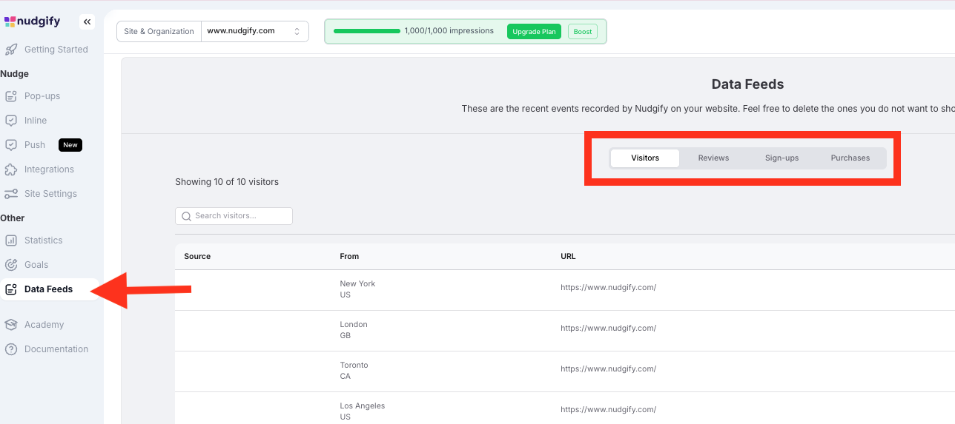Viewport: 955px width, 424px height.
Task: Open the Statistics page
Action: 44,240
